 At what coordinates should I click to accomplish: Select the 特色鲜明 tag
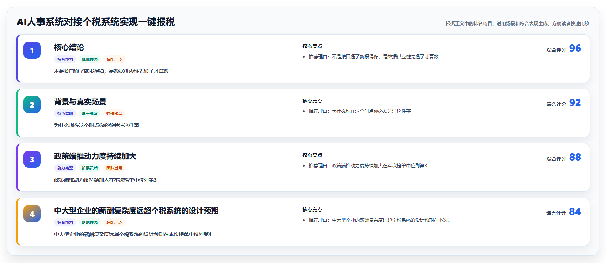(x=65, y=114)
